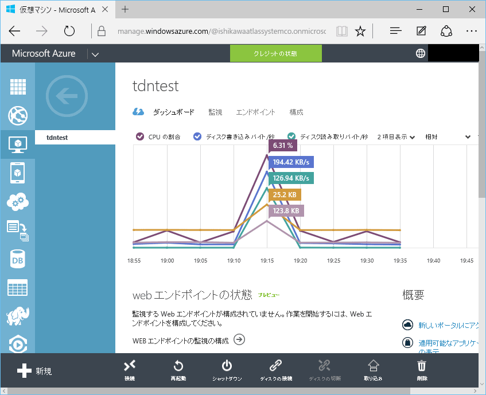Switch to the 構成 tab
Viewport: 486px width, 395px height.
[296, 112]
